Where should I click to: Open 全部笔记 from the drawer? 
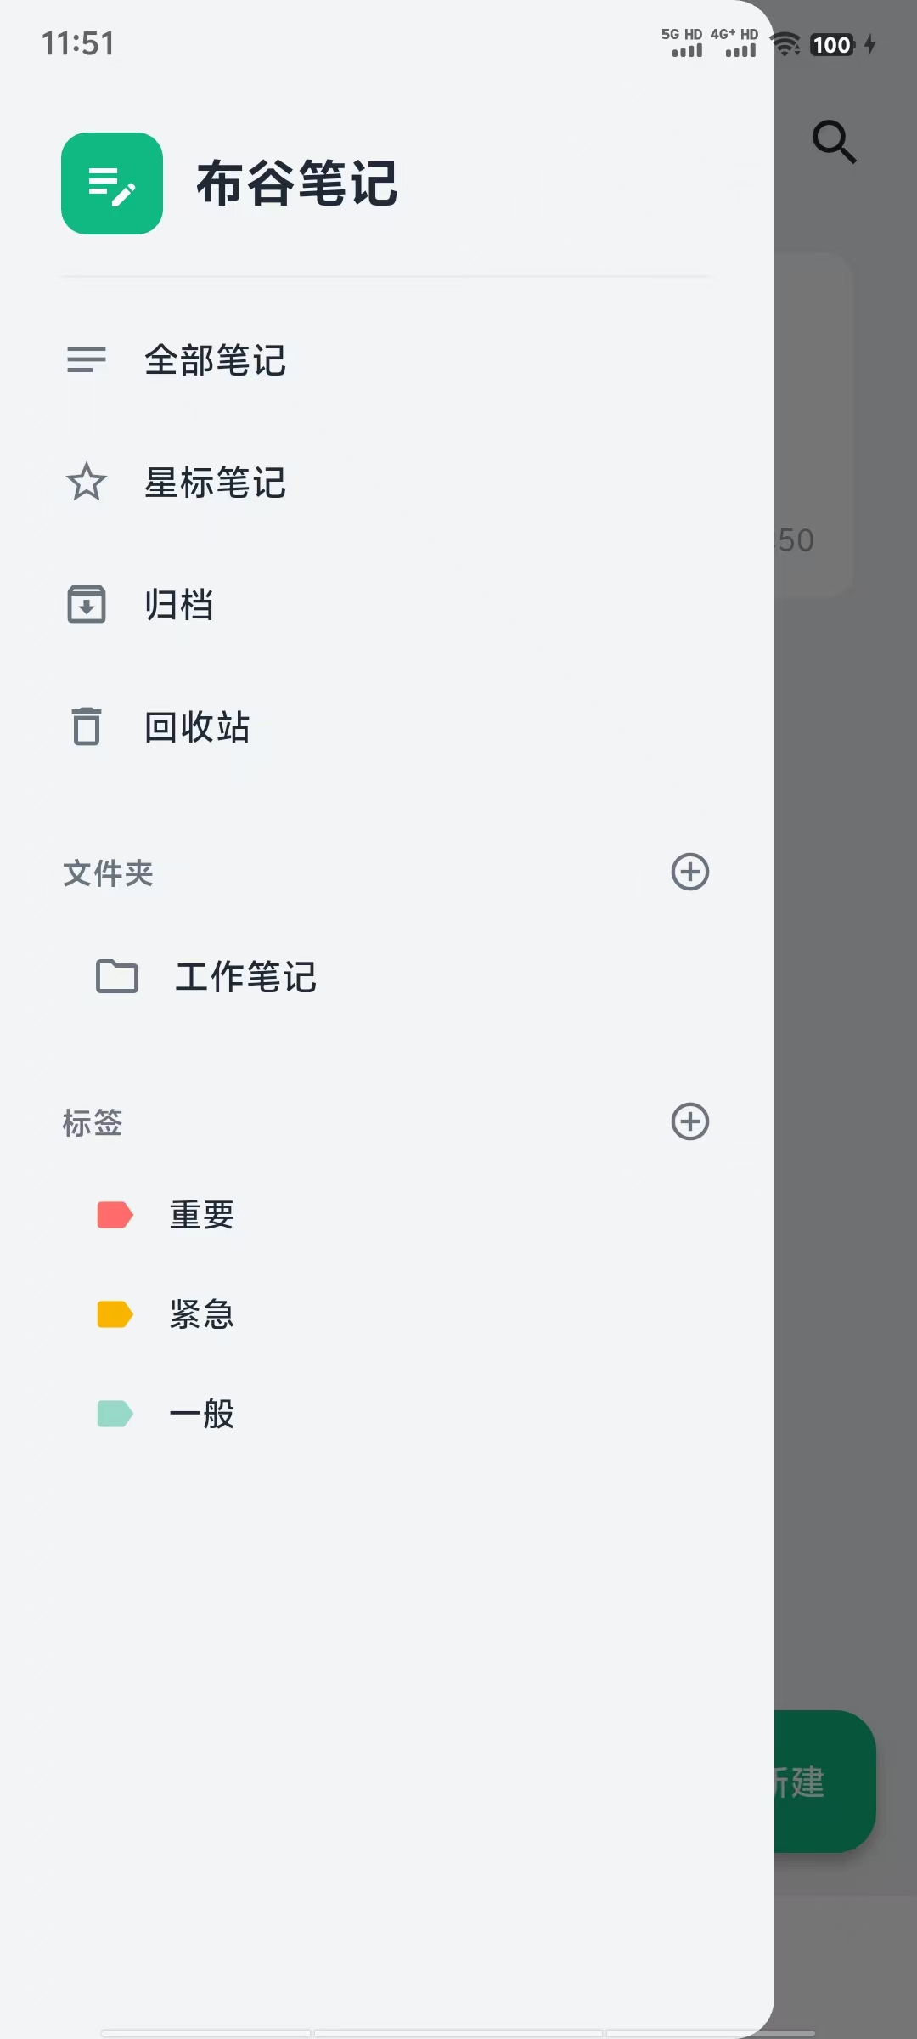point(216,360)
